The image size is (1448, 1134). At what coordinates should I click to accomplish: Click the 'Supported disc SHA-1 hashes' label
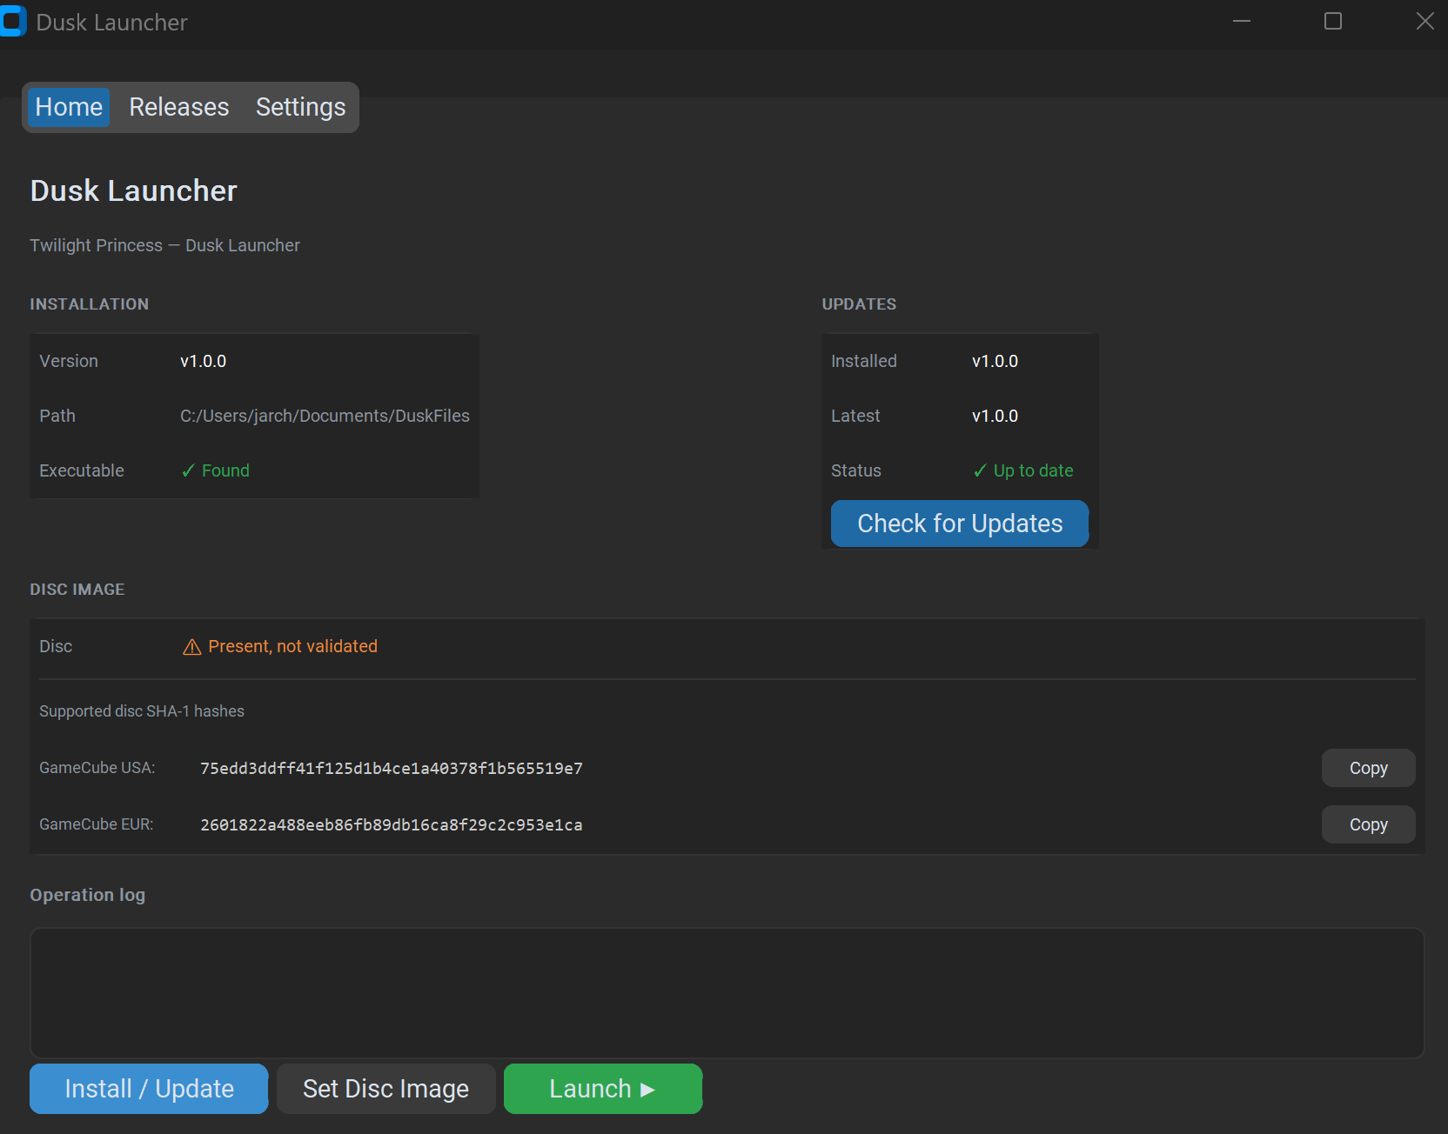142,711
